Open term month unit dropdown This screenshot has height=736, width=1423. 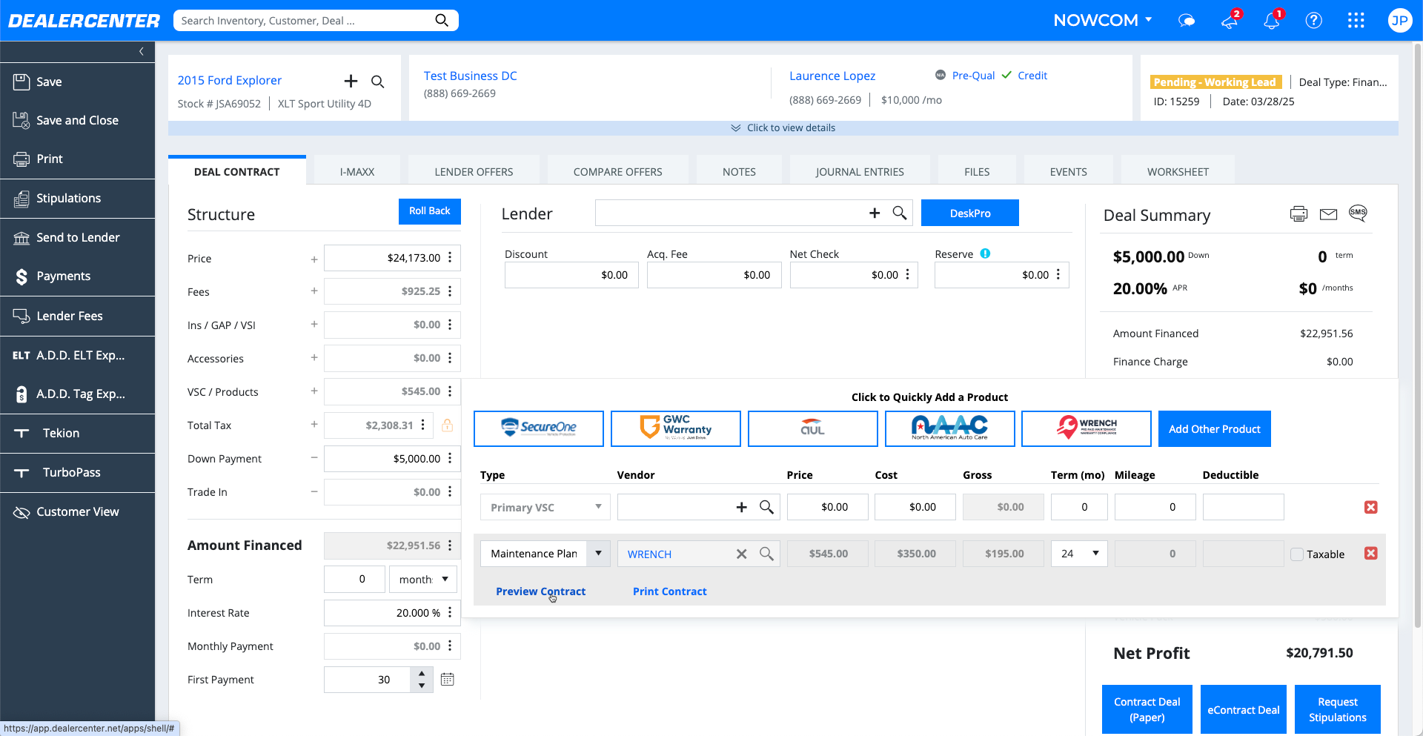tap(423, 579)
